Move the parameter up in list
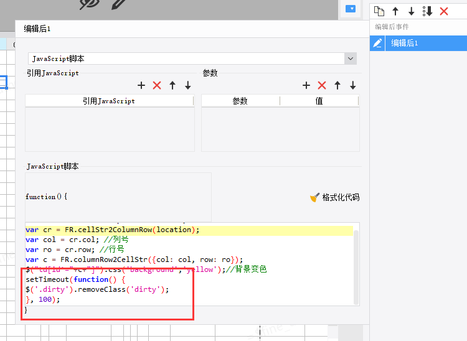This screenshot has height=341, width=467. pos(337,86)
